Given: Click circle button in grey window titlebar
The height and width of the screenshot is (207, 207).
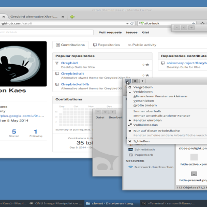Looking at the screenshot, I should [105, 112].
